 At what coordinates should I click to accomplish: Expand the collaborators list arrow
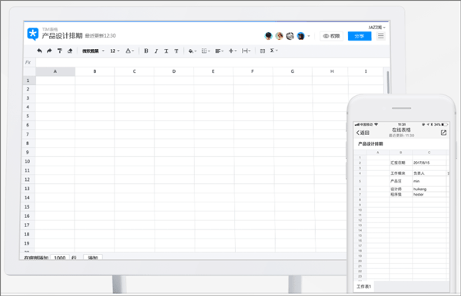(309, 36)
